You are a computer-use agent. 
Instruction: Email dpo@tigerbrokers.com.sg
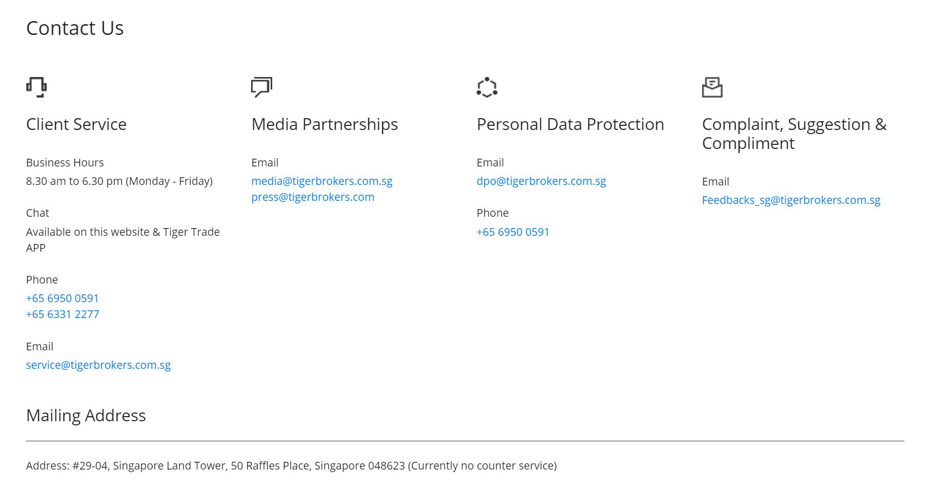(541, 181)
